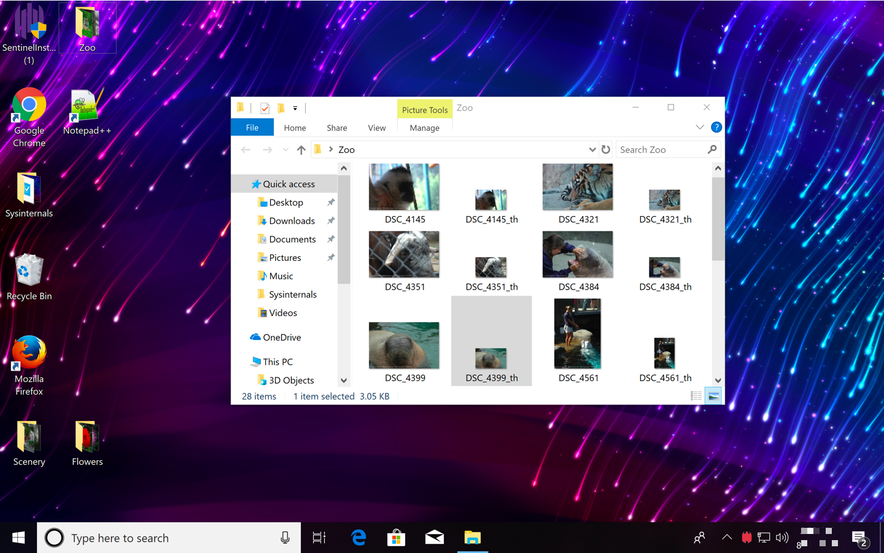Refresh the Zoo folder view
Viewport: 884px width, 553px height.
[606, 150]
